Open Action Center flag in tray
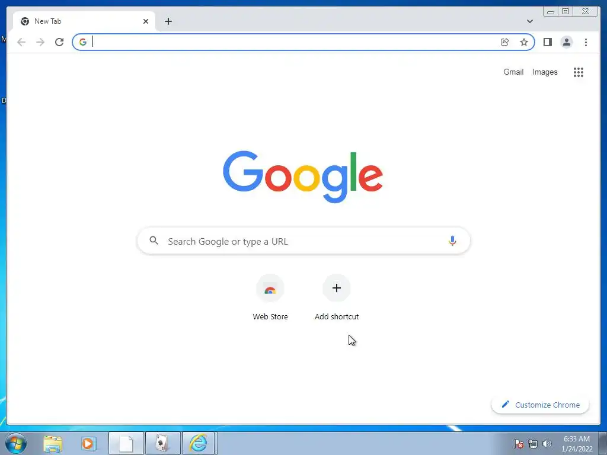The image size is (607, 455). 519,444
